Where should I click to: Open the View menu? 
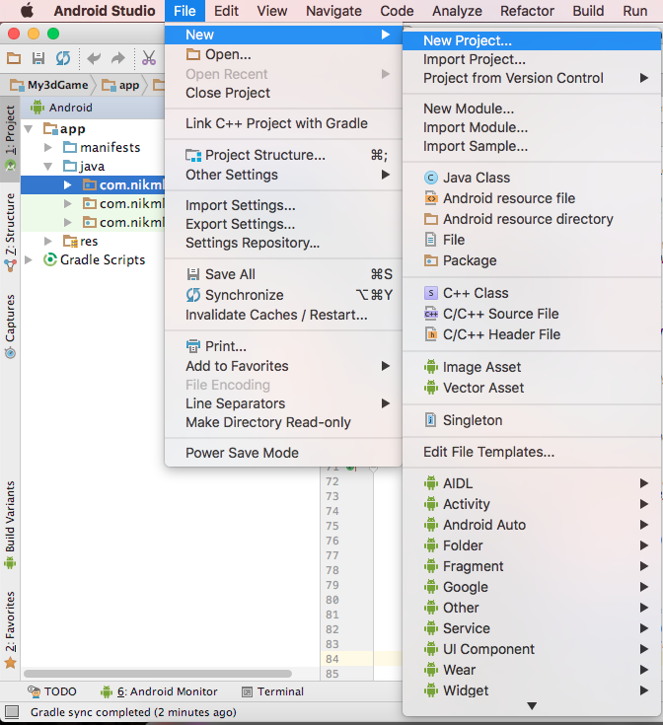coord(272,11)
